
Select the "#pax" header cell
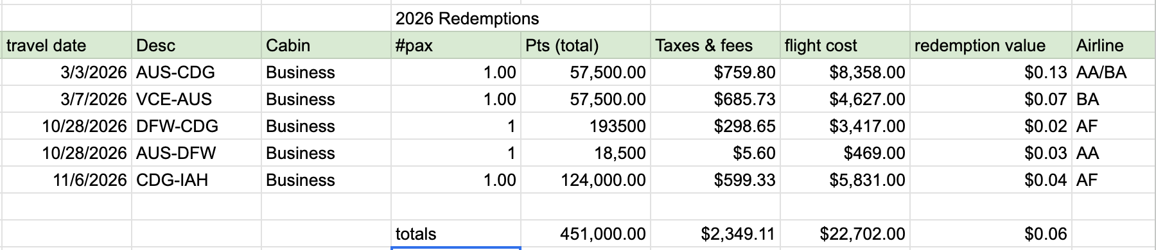pos(456,46)
